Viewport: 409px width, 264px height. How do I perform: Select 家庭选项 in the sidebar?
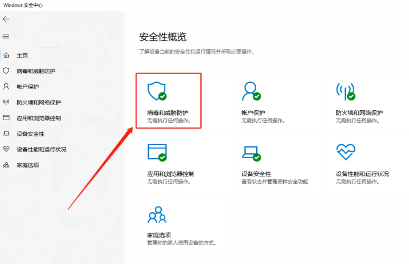(28, 165)
